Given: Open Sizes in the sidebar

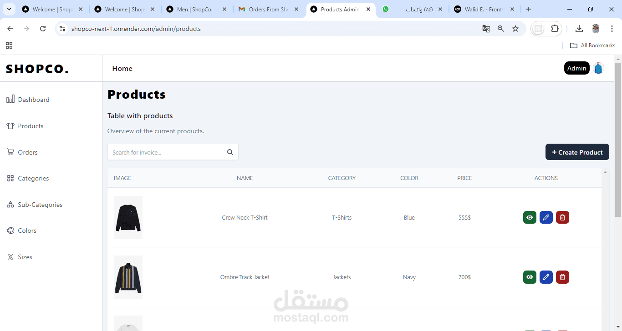Looking at the screenshot, I should pyautogui.click(x=19, y=257).
